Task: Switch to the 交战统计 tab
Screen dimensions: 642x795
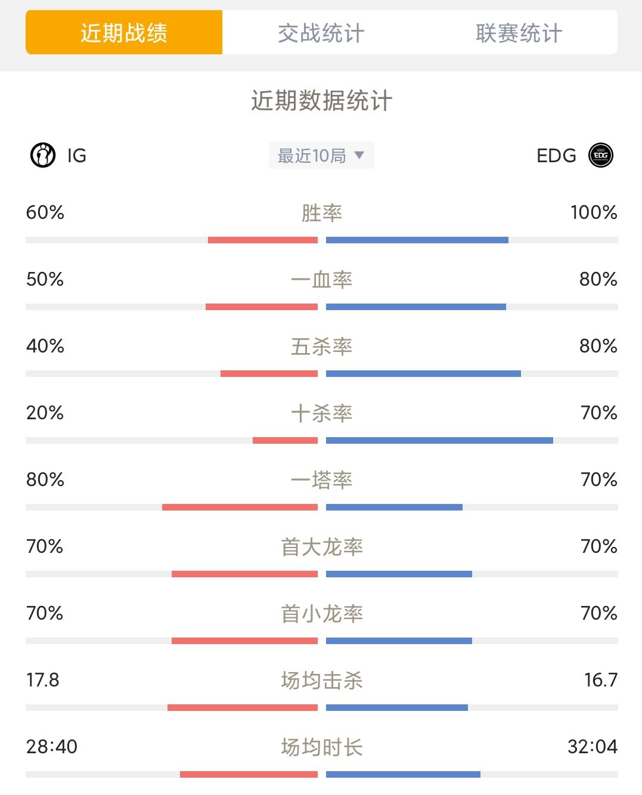Action: 321,33
